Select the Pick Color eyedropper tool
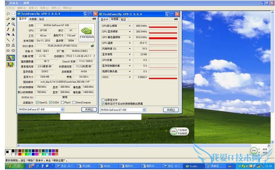The image size is (275, 170). click(8, 24)
